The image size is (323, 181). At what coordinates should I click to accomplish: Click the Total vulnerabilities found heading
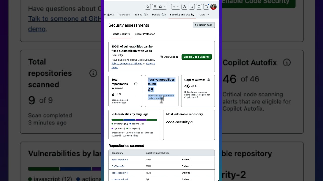point(161,82)
